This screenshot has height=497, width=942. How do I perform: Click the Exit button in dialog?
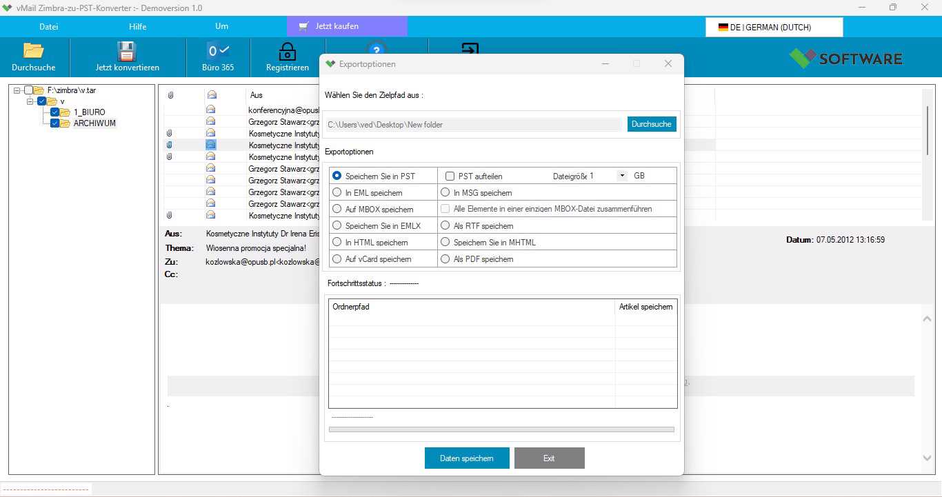549,458
